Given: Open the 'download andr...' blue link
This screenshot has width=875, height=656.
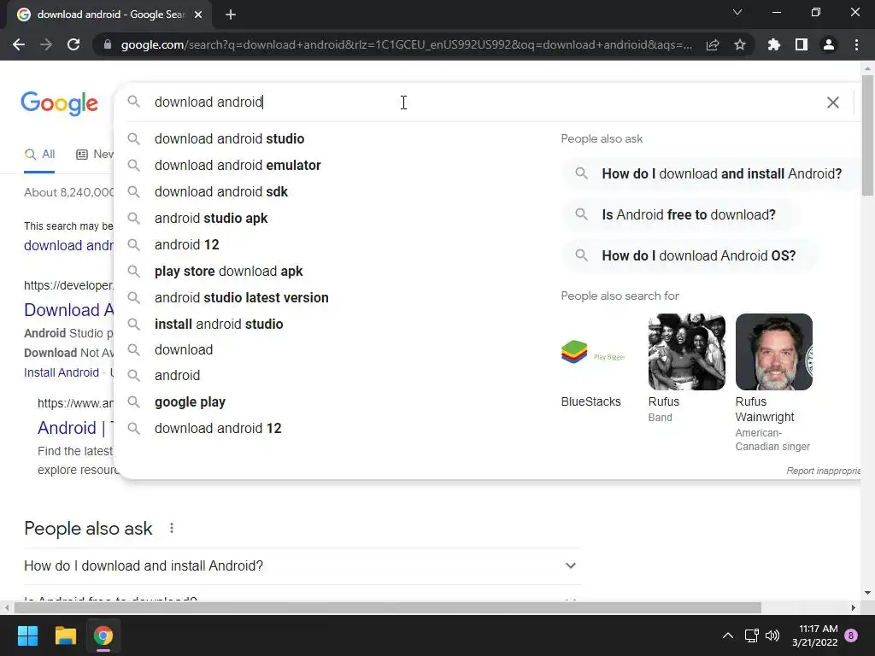Looking at the screenshot, I should pyautogui.click(x=68, y=245).
